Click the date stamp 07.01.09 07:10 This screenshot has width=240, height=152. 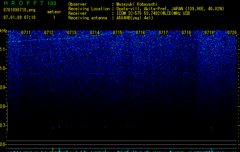[19, 17]
